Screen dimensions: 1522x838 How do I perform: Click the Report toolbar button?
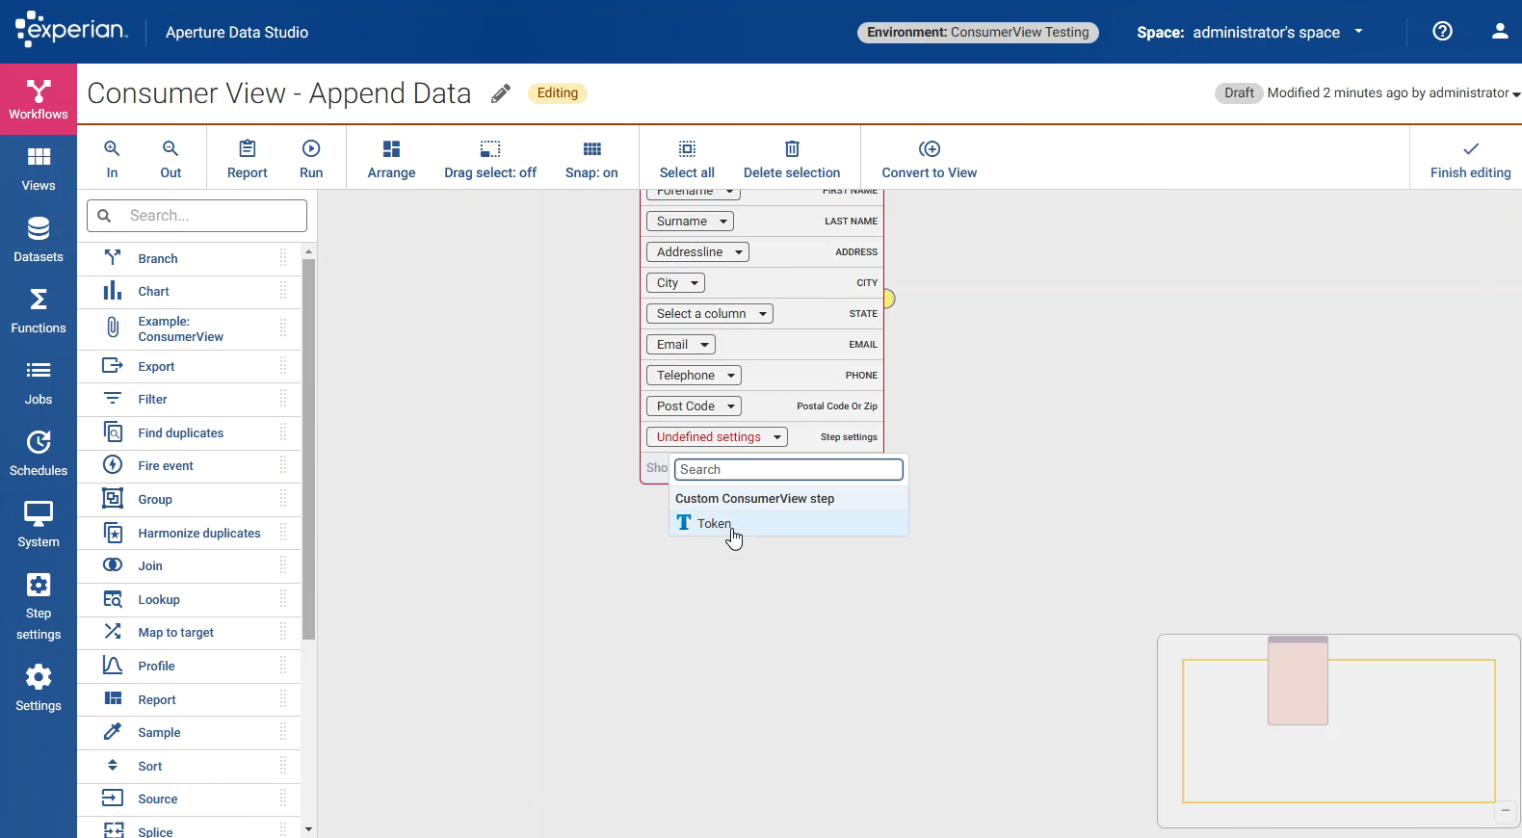coord(248,159)
